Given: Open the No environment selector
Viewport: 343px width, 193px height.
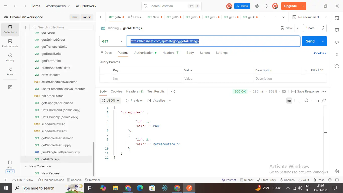Looking at the screenshot, I should 310,17.
